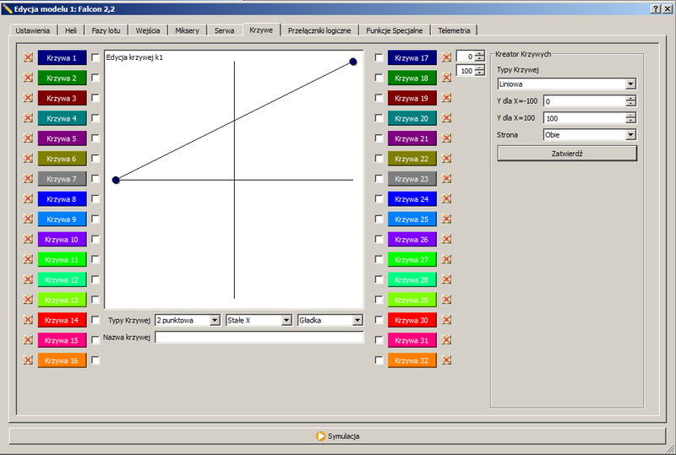
Task: Clear Krzywa 18 with its red X icon
Action: tap(447, 78)
